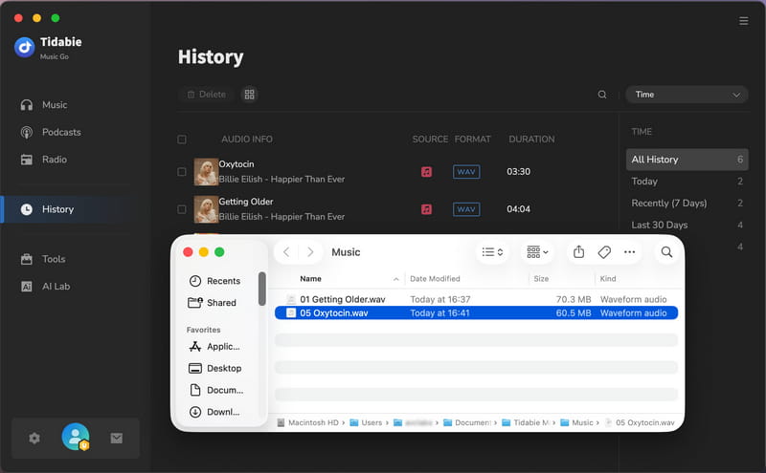Screen dimensions: 766x473
Task: Click the Documents folder in path bar
Action: tap(467, 422)
